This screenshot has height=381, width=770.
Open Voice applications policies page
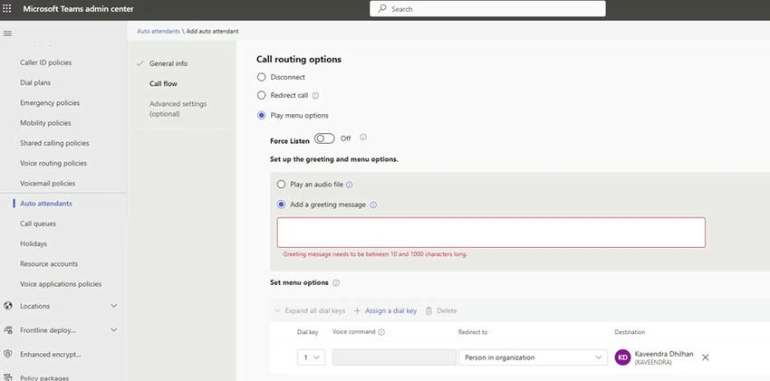click(x=61, y=284)
